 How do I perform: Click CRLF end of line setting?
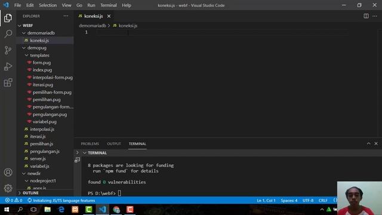point(323,201)
